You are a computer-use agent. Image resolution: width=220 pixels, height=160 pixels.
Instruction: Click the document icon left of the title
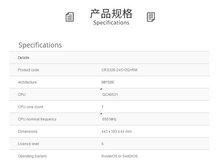coord(70,17)
